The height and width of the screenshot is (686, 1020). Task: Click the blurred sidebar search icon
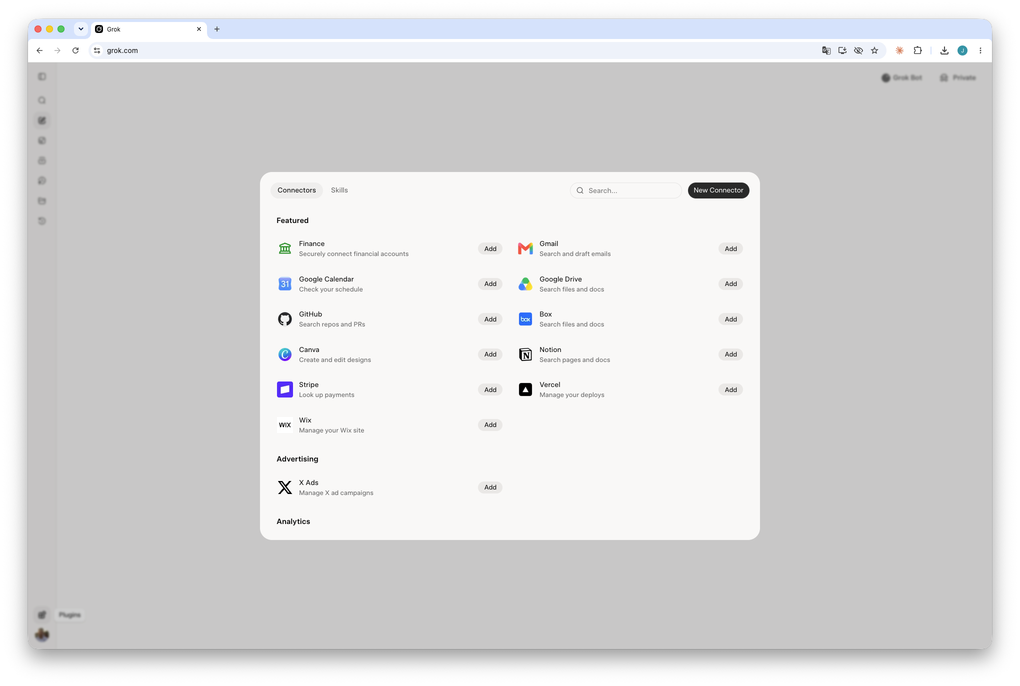tap(42, 100)
